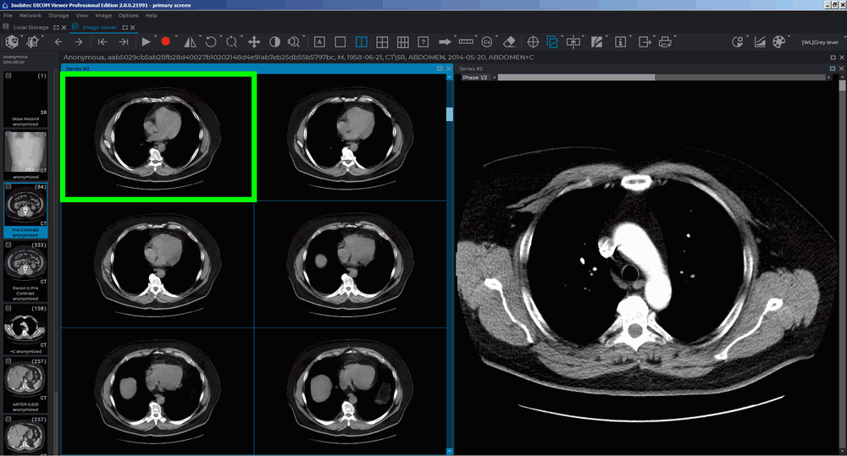
Task: Open the graph curve tool
Action: click(x=760, y=41)
